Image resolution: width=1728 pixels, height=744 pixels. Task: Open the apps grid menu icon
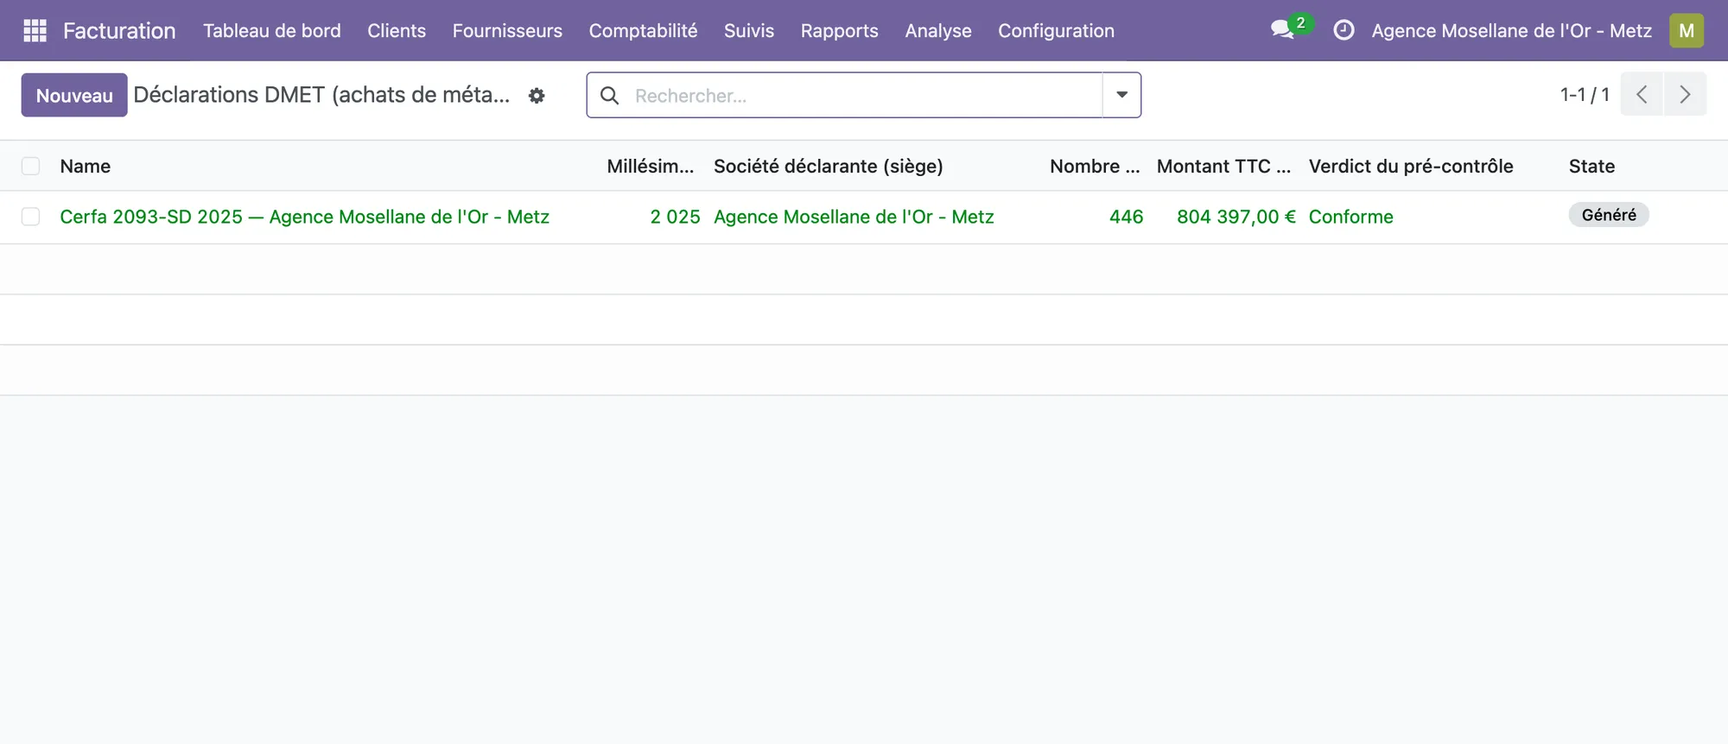[x=35, y=31]
